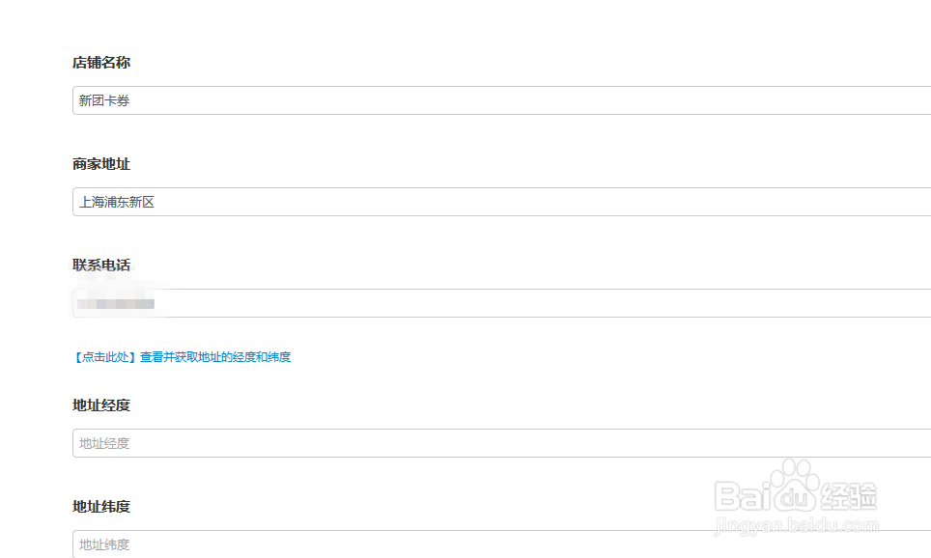The image size is (931, 558).
Task: Click the 上海浦东新区 address text
Action: click(x=117, y=202)
